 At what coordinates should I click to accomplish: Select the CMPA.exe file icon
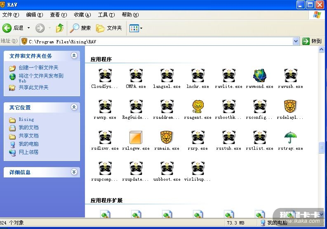click(136, 76)
